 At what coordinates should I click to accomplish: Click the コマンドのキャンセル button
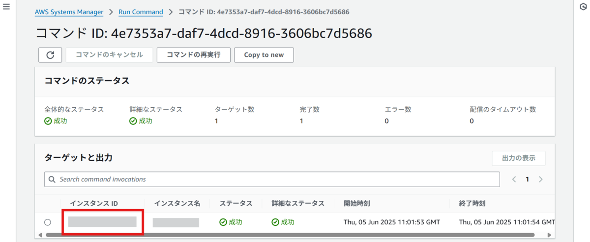[x=109, y=55]
